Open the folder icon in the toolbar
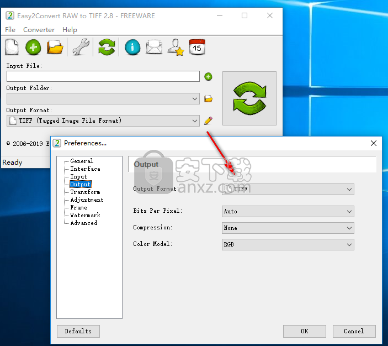 click(55, 47)
